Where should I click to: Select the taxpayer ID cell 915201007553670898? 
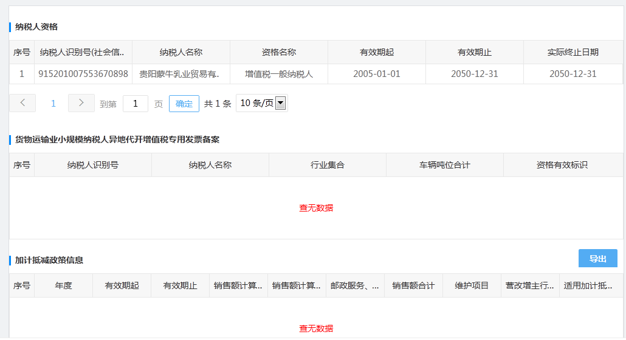point(83,74)
